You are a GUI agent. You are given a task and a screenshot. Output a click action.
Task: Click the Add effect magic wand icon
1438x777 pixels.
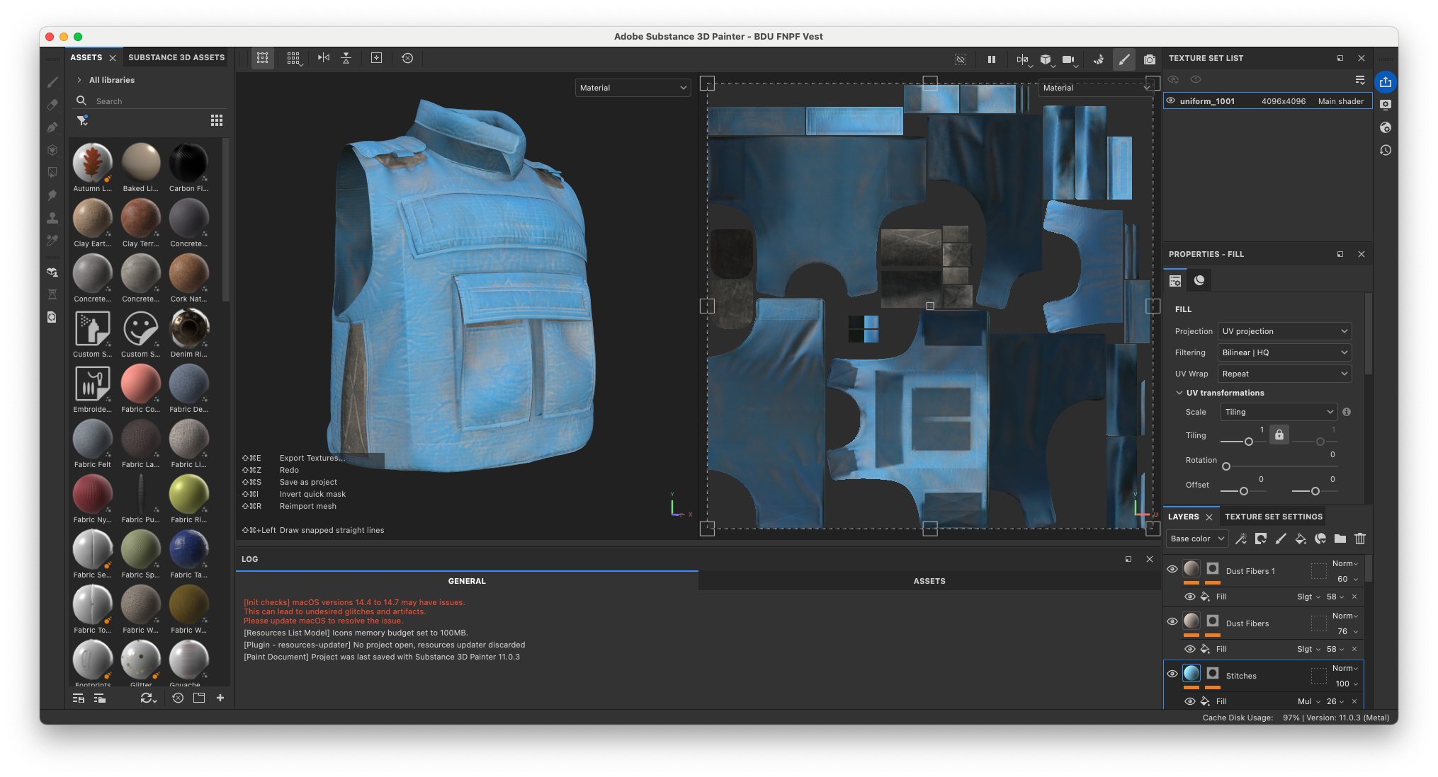pyautogui.click(x=1241, y=539)
